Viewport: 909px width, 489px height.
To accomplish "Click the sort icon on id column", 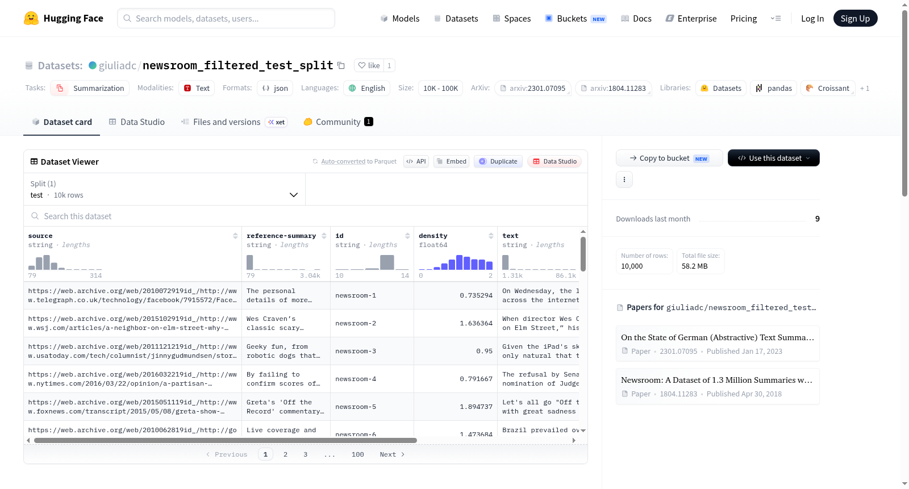I will coord(407,236).
